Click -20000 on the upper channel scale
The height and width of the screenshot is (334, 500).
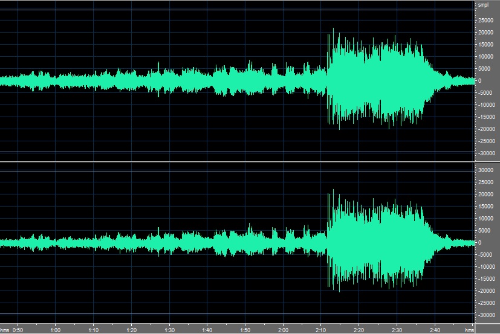[485, 129]
